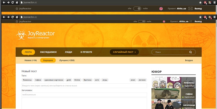Viewport: 217px width, 109px height.
Task: Open lower browser hamburger menu
Action: 215,17
